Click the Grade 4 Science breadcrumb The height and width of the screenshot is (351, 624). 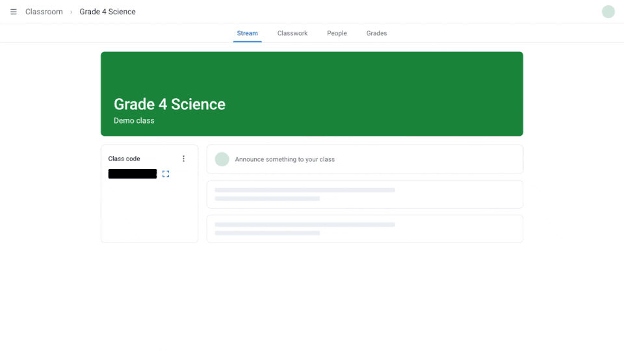point(107,12)
